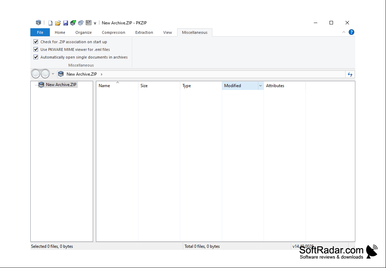Open an archive using the folder icon
The height and width of the screenshot is (268, 386).
(58, 23)
